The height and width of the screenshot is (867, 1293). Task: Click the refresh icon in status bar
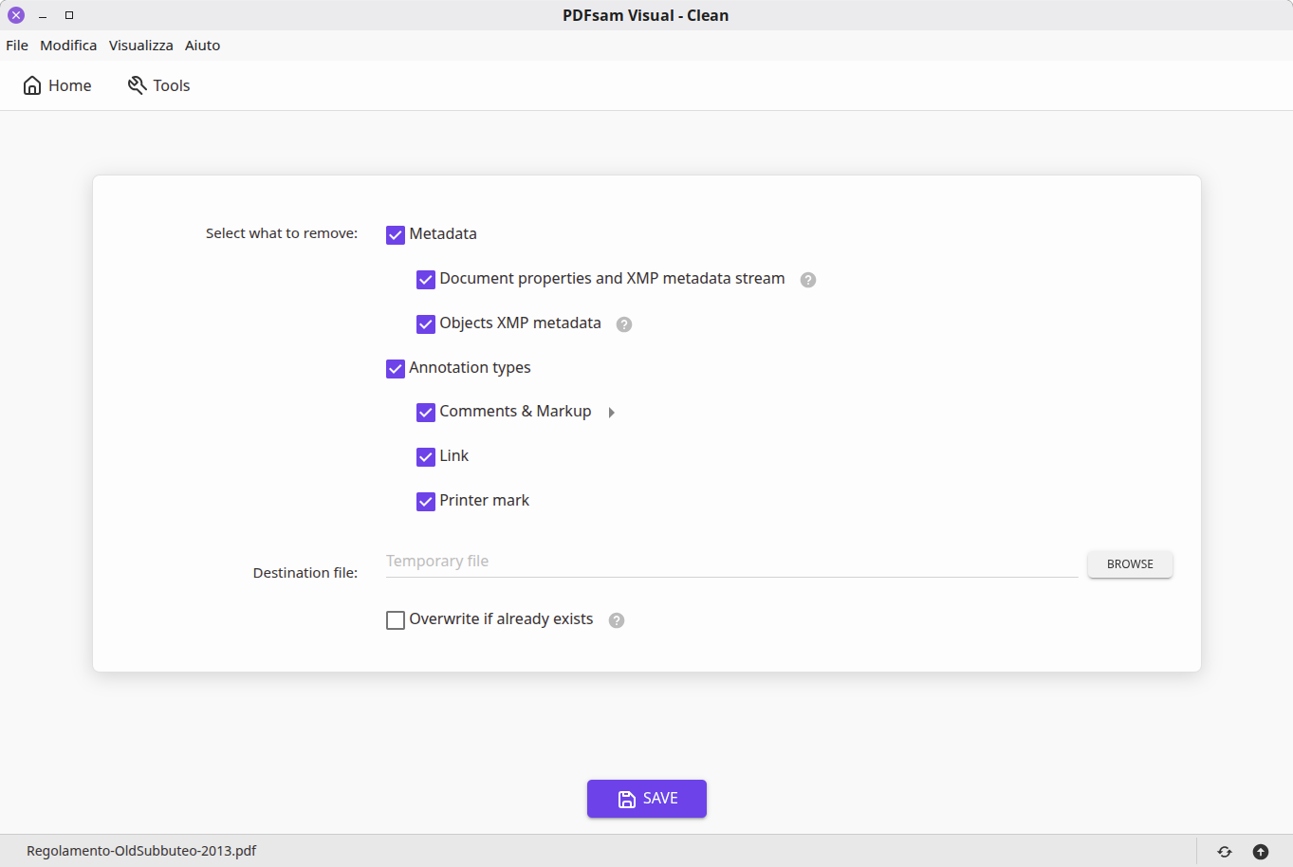point(1225,852)
